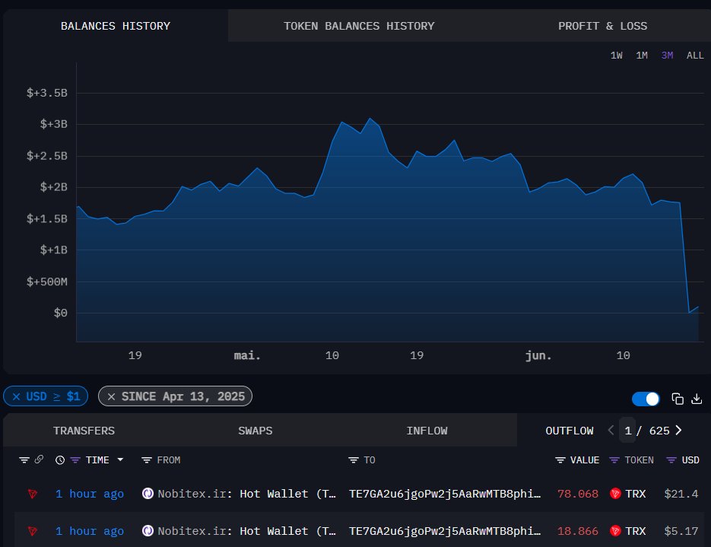Click the TRX token in 18.866 row

coord(628,531)
